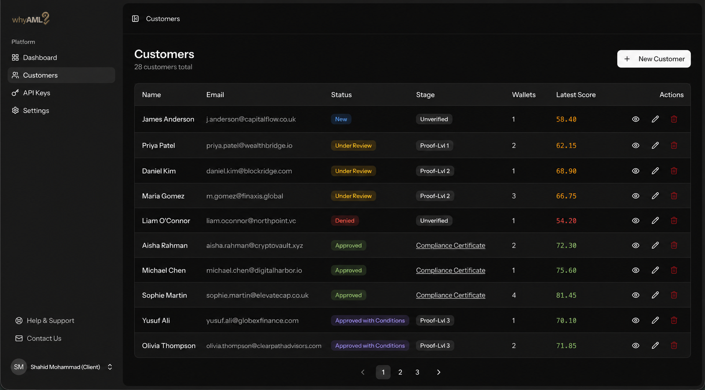The width and height of the screenshot is (705, 390).
Task: View James Anderson via eye icon
Action: pyautogui.click(x=636, y=119)
